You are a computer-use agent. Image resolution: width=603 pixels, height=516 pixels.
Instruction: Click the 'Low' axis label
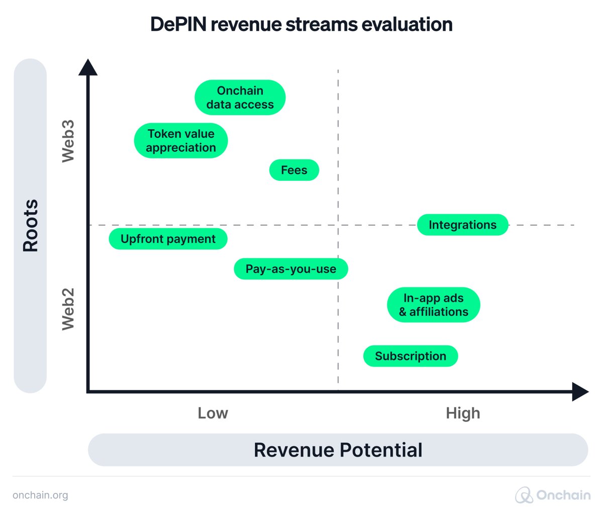pyautogui.click(x=213, y=413)
